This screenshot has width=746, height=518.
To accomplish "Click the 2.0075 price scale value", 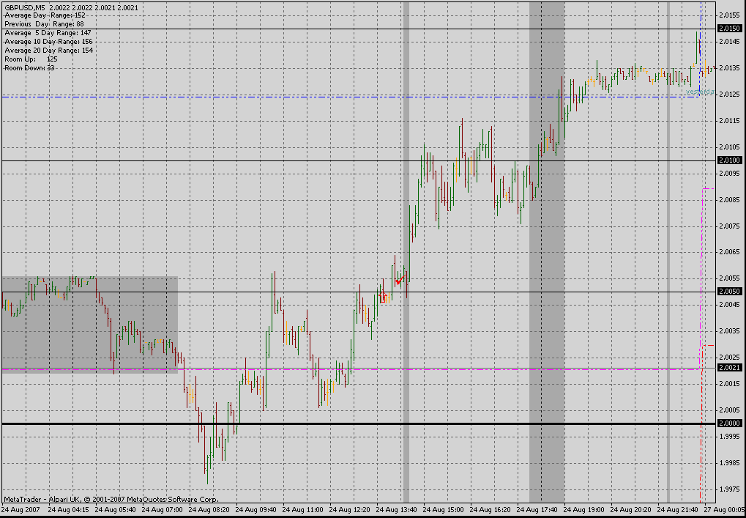I will click(729, 226).
